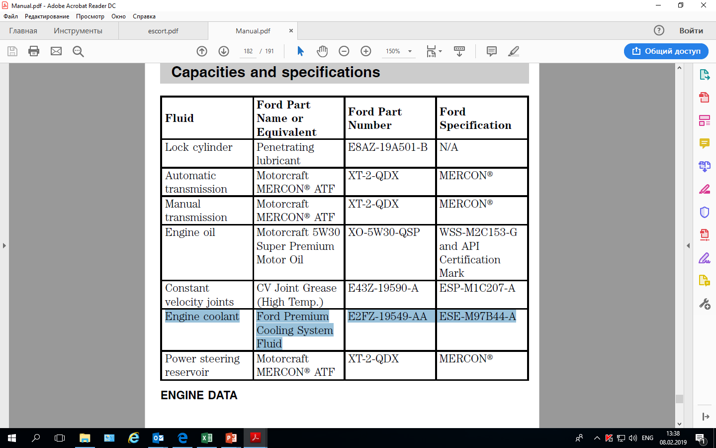
Task: Open Edit PDF layout tool in right panel
Action: pos(705,120)
